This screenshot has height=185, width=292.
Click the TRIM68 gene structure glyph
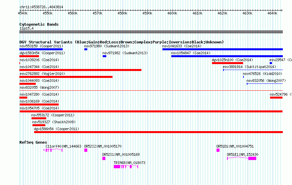[126, 167]
